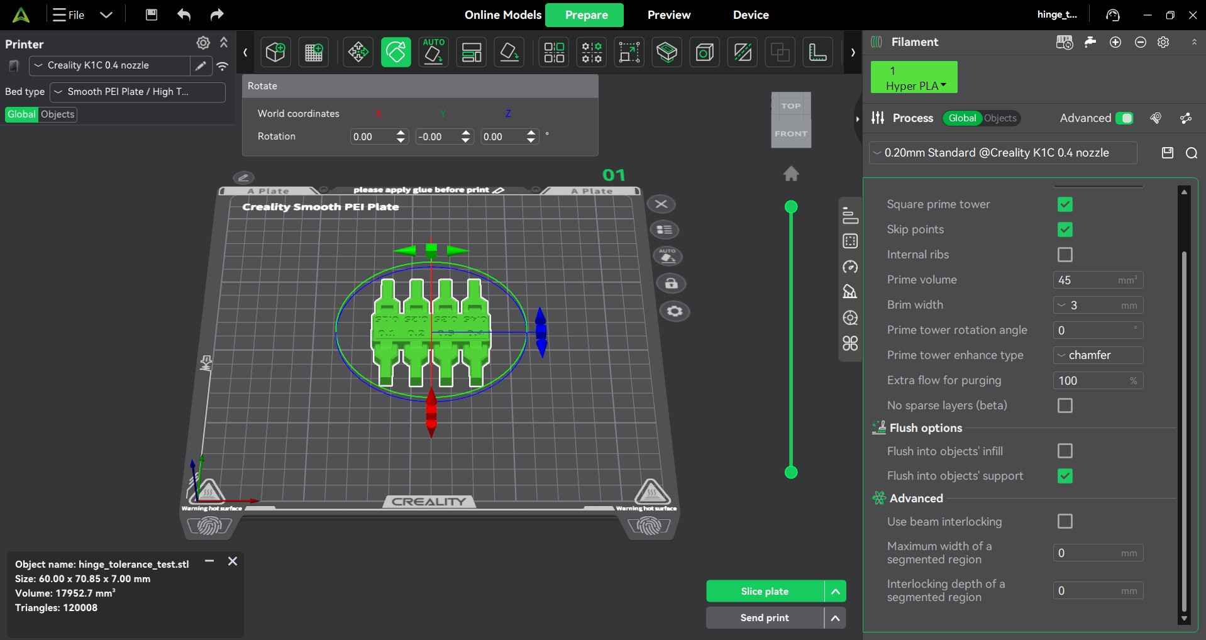Open the Device tab

[750, 14]
